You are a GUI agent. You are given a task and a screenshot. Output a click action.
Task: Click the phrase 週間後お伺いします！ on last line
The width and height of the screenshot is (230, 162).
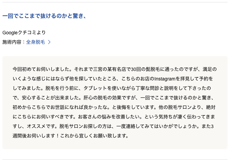(36, 136)
